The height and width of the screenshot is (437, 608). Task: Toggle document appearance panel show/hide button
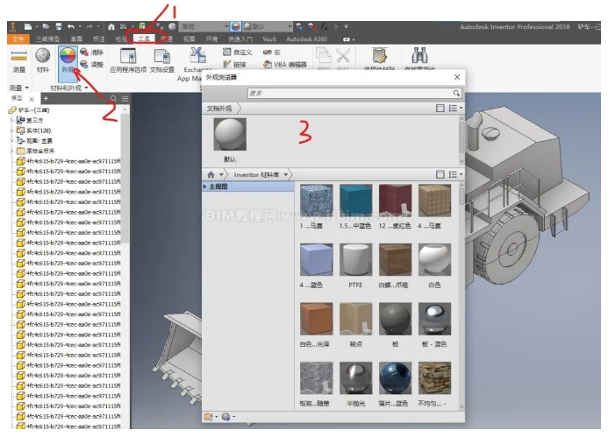440,109
